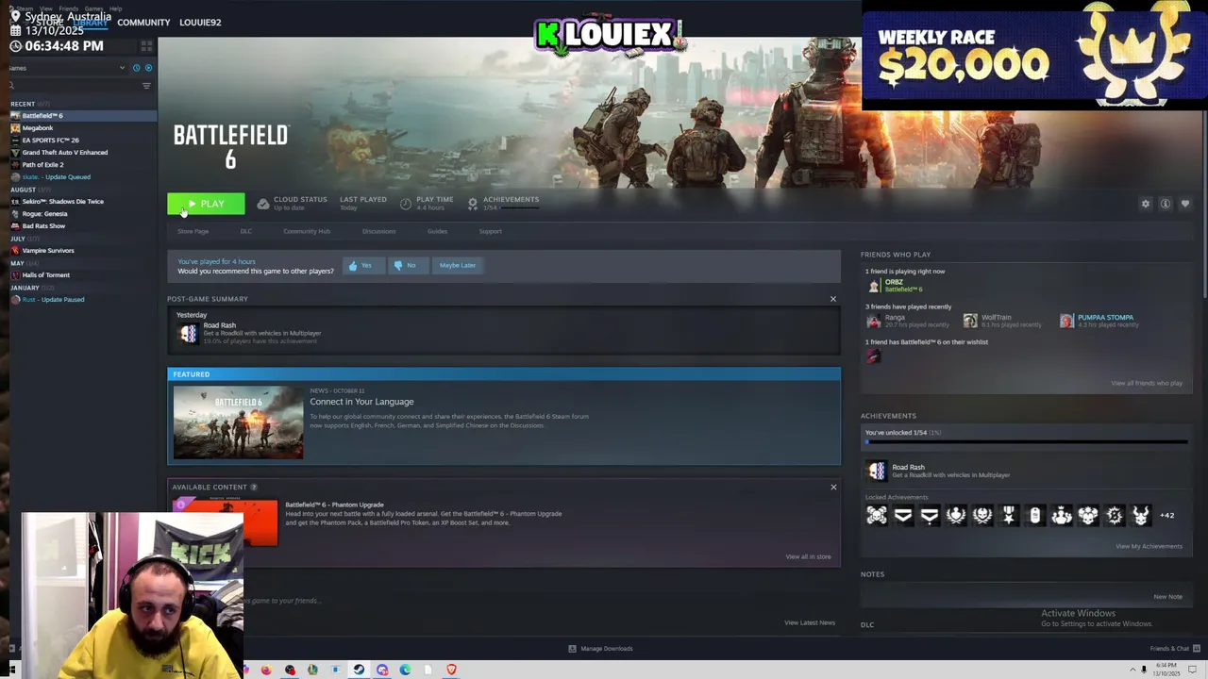1208x679 pixels.
Task: Click the Maybe Later button
Action: point(458,266)
